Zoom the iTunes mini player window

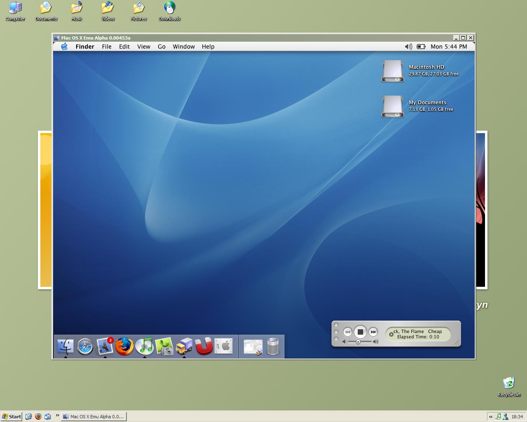coord(336,339)
